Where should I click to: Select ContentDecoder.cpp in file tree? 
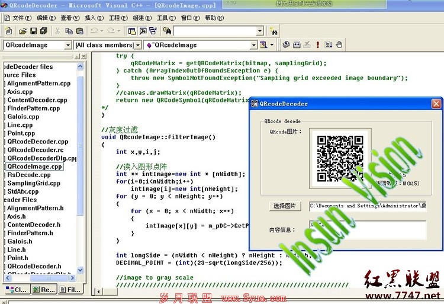(x=37, y=100)
